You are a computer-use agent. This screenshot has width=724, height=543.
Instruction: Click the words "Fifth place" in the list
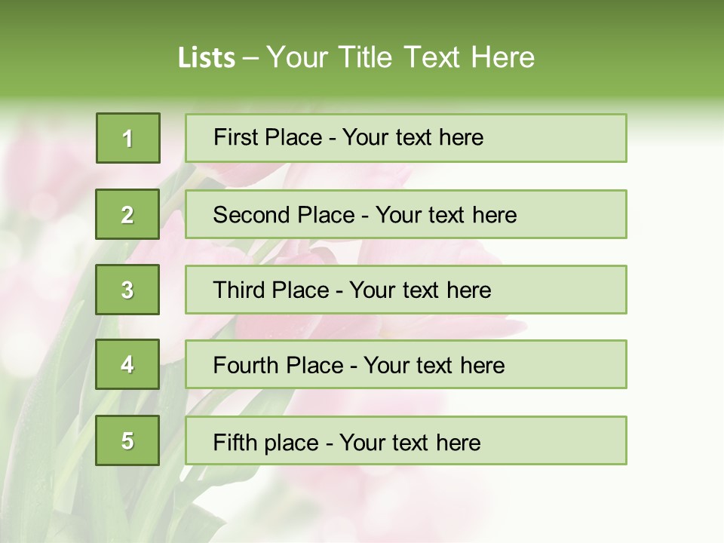266,442
